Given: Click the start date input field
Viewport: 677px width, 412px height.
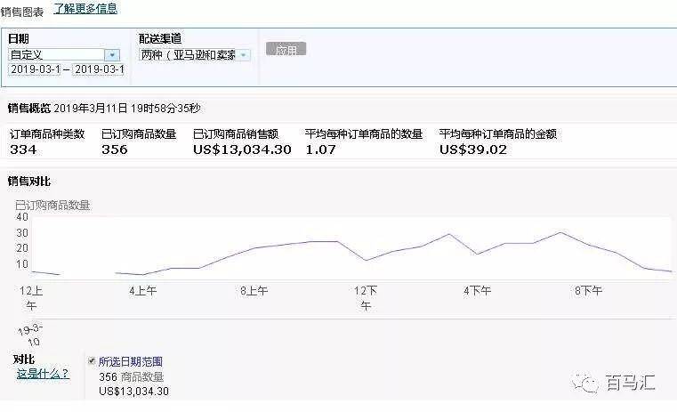Looking at the screenshot, I should (x=38, y=69).
